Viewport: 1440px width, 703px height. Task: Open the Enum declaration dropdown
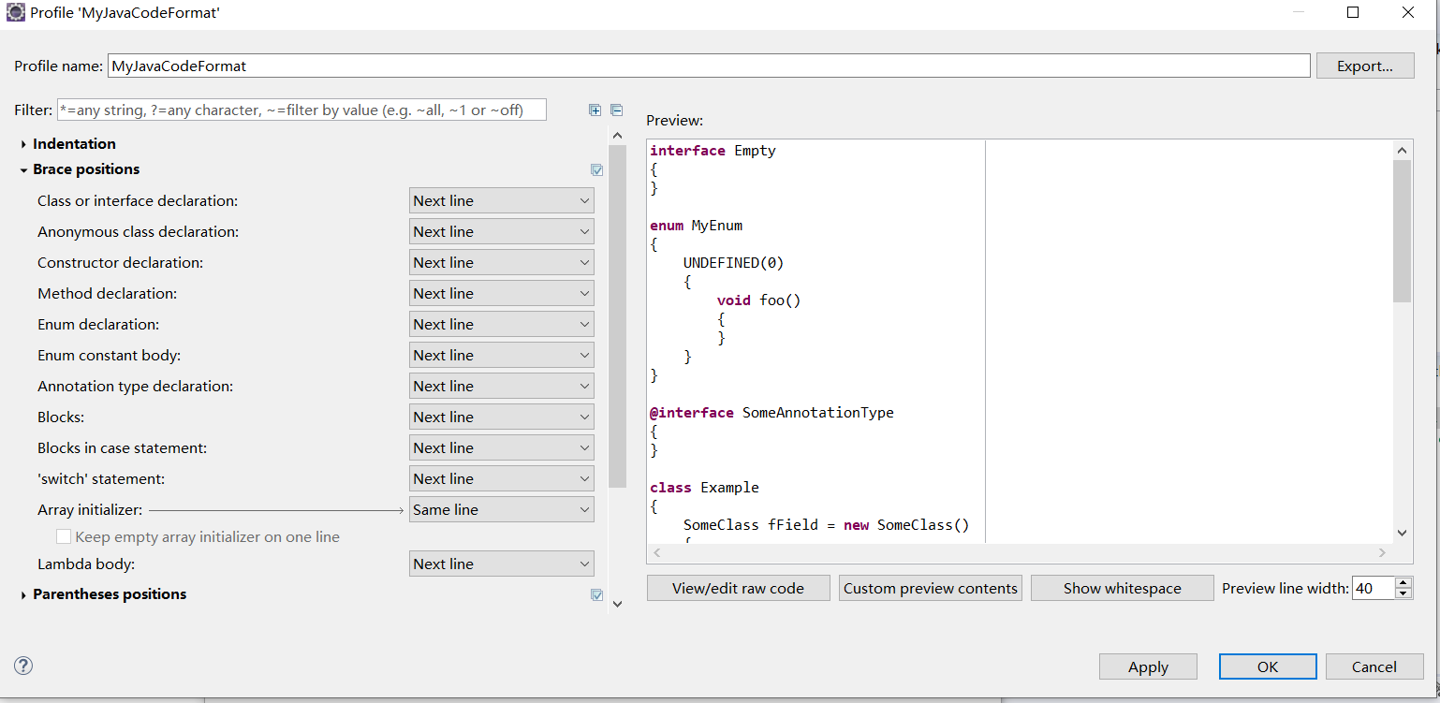tap(501, 324)
